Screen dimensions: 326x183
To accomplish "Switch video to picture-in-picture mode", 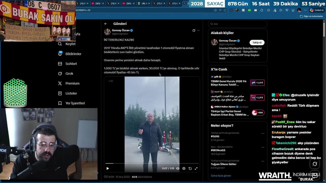I will coord(190,169).
